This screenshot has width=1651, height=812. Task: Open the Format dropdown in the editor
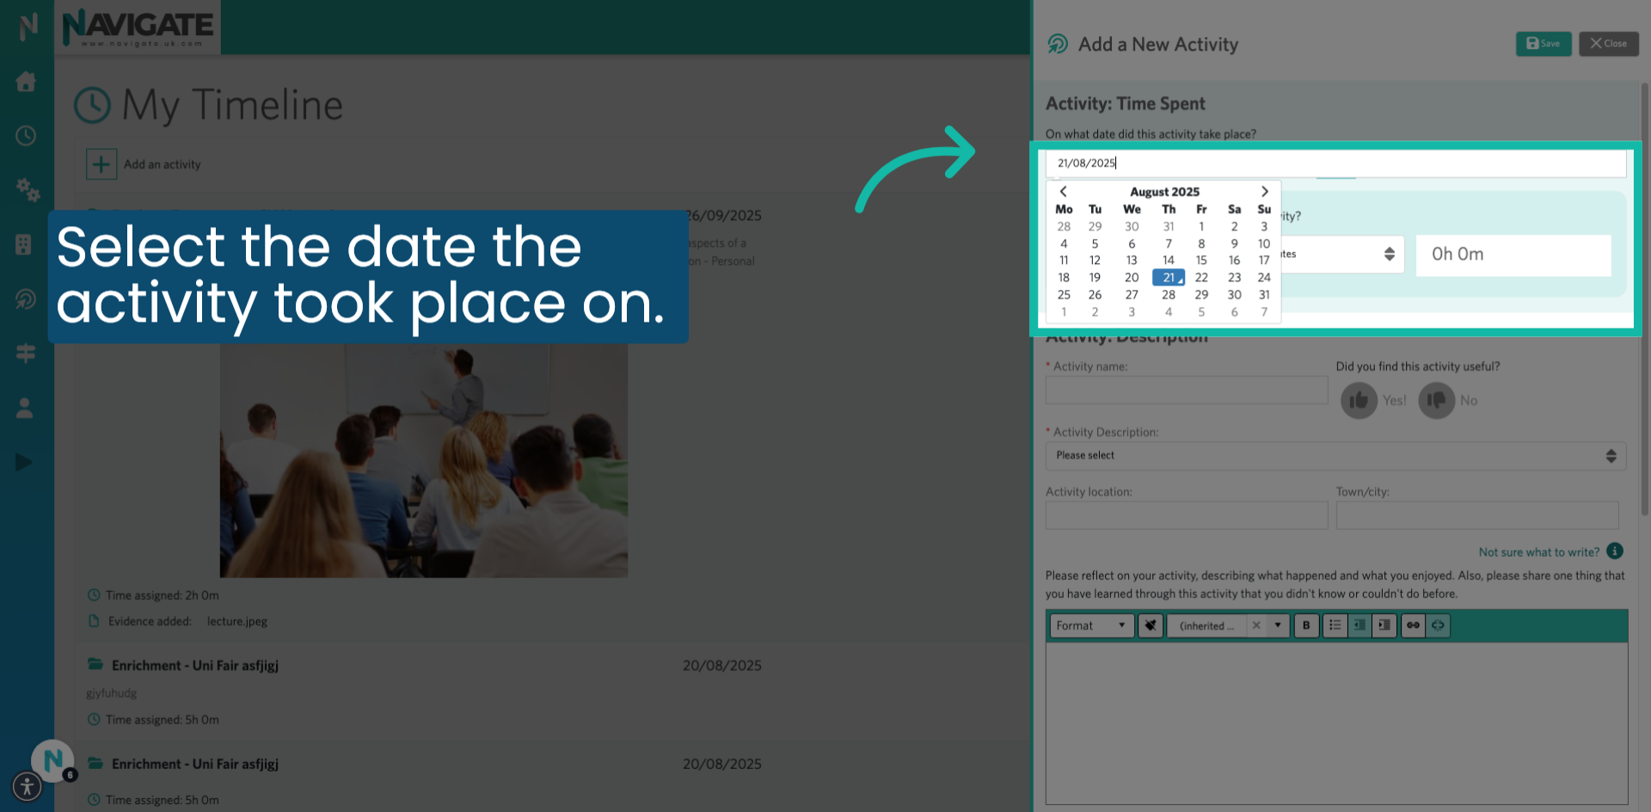pyautogui.click(x=1090, y=625)
